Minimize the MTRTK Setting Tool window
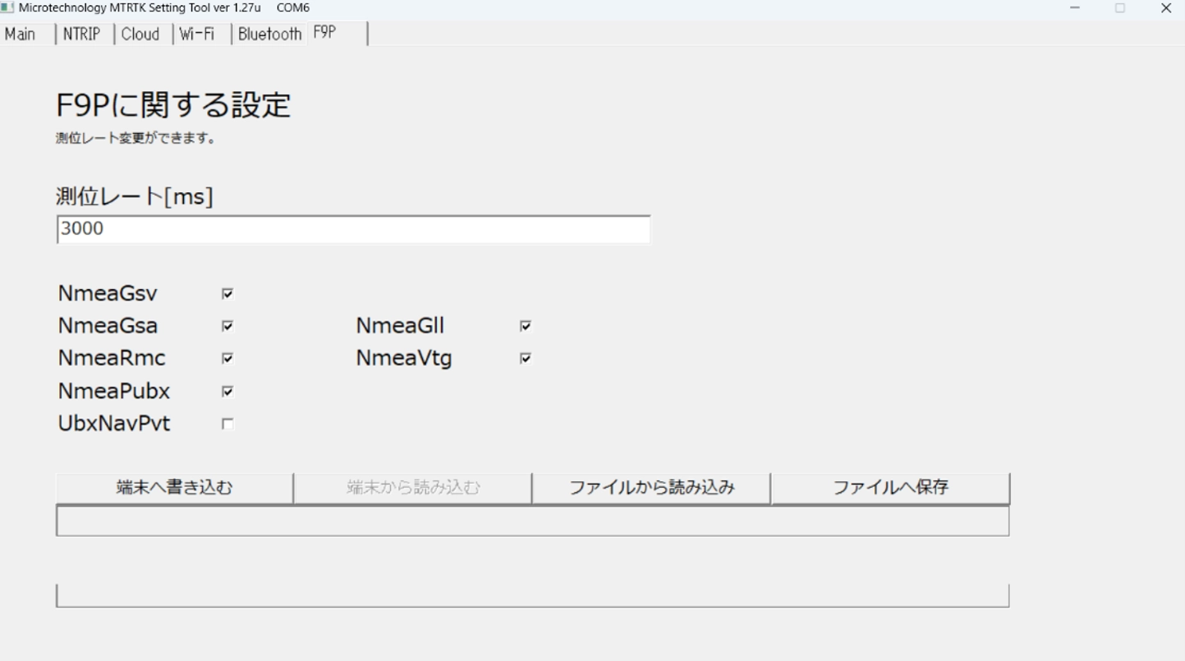The image size is (1185, 661). (1075, 8)
